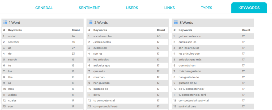The height and width of the screenshot is (110, 272).
Task: Select keyword 'social' in 1 Word list
Action: 12,36
